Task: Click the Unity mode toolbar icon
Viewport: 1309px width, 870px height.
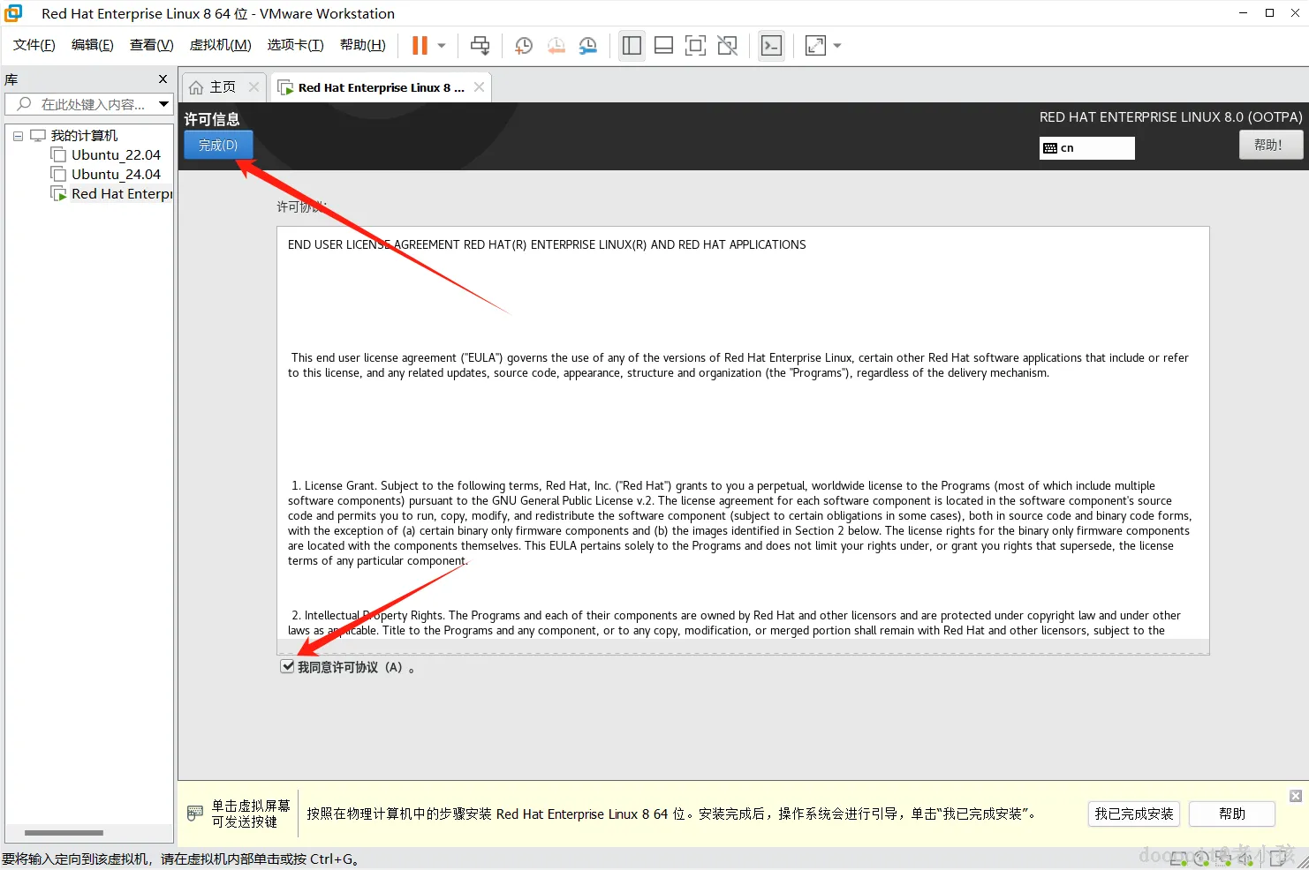Action: tap(727, 46)
